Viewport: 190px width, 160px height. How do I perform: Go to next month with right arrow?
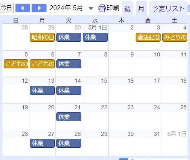click(39, 8)
